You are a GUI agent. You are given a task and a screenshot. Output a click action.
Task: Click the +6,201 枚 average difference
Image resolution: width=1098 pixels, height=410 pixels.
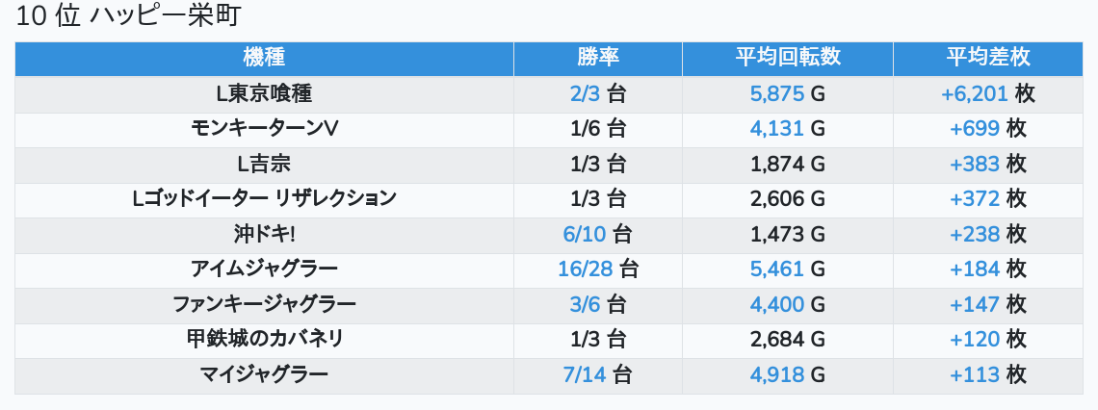[x=988, y=93]
